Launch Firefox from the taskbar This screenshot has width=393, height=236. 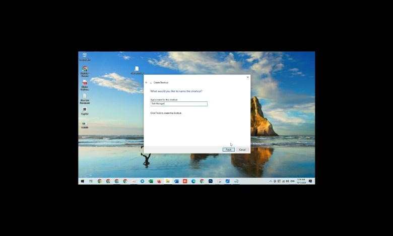[159, 181]
